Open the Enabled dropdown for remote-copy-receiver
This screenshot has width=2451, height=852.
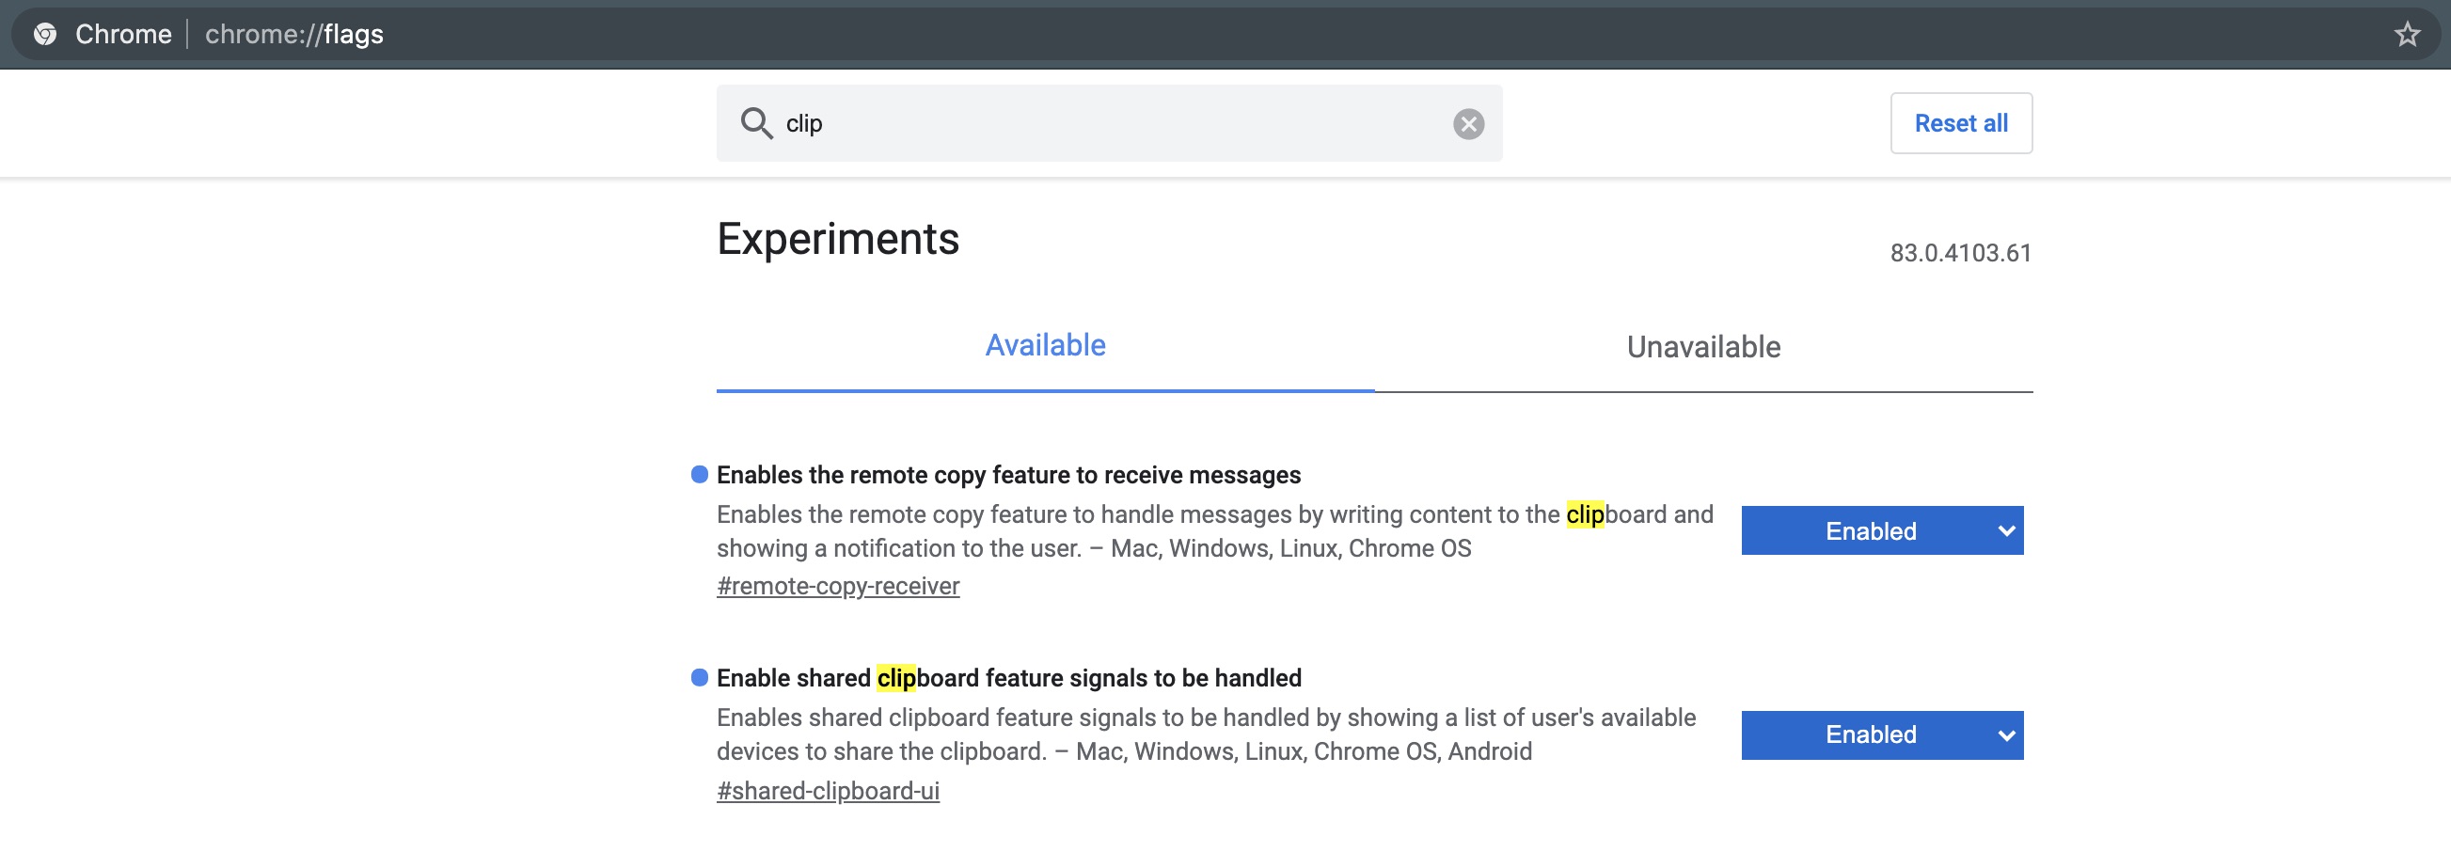pyautogui.click(x=1881, y=530)
